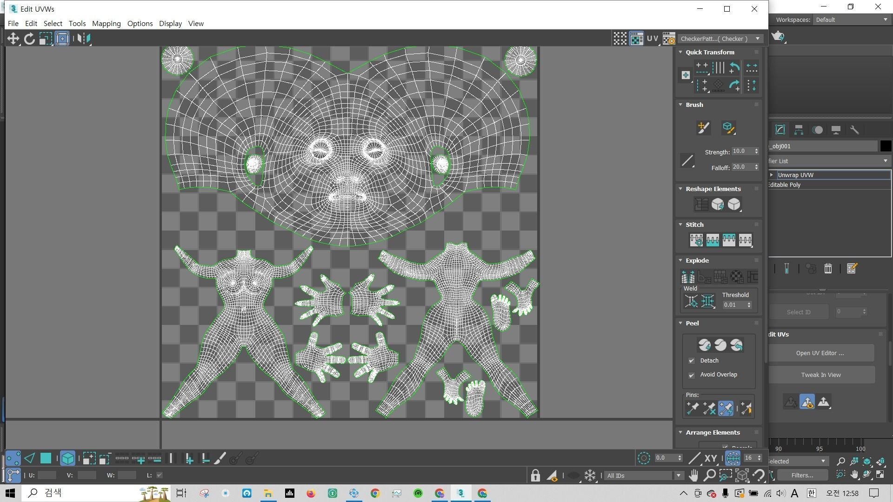Toggle the L lock checkbox
This screenshot has width=893, height=502.
(x=160, y=475)
